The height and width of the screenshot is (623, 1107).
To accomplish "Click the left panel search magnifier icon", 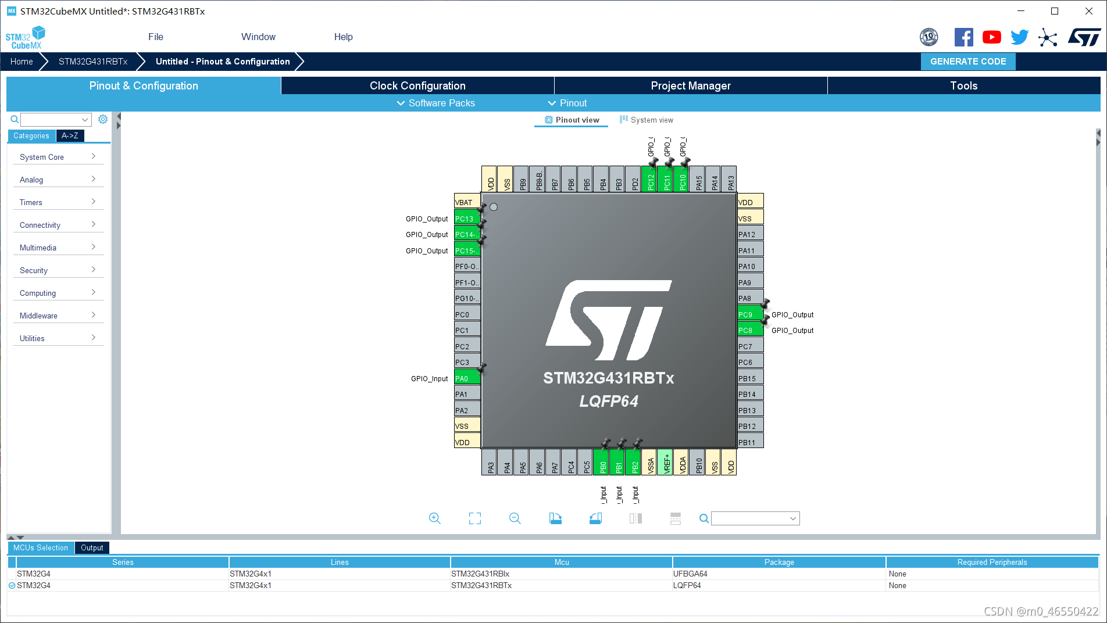I will [15, 119].
